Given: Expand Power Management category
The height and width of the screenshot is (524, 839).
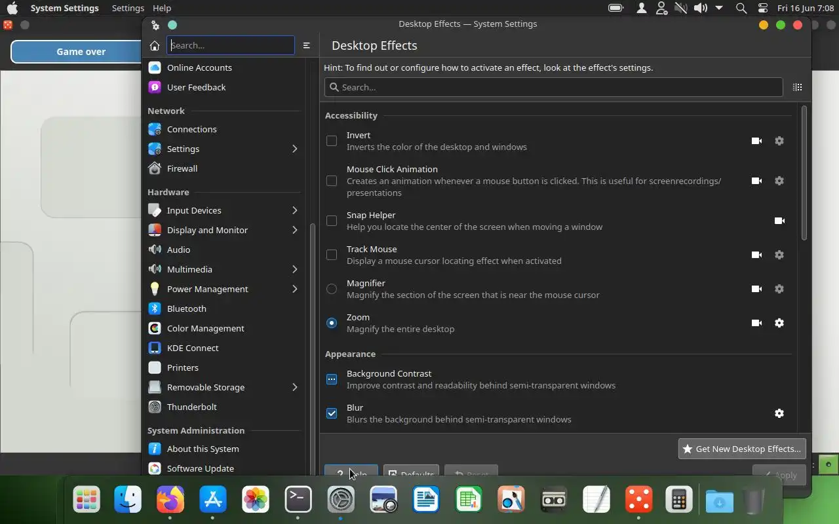Looking at the screenshot, I should (x=294, y=289).
